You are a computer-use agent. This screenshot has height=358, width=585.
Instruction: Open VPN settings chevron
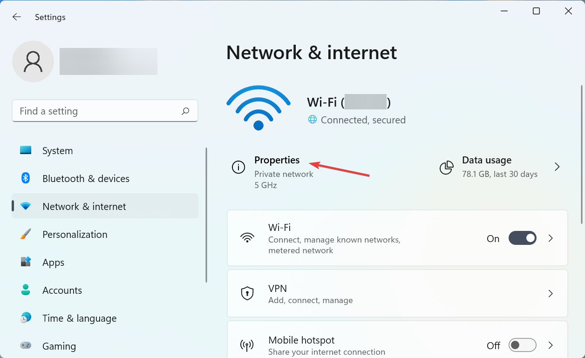tap(551, 293)
